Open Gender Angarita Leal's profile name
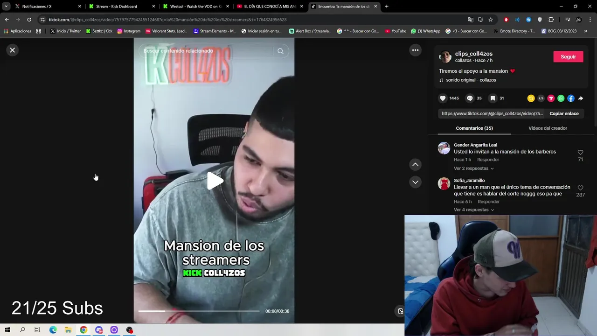Screen dimensions: 597x336 tap(475, 145)
